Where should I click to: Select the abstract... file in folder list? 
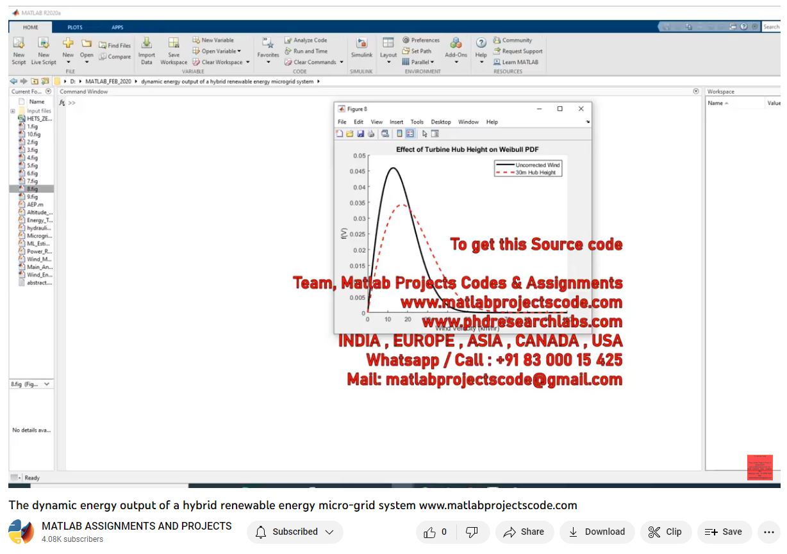pos(35,282)
